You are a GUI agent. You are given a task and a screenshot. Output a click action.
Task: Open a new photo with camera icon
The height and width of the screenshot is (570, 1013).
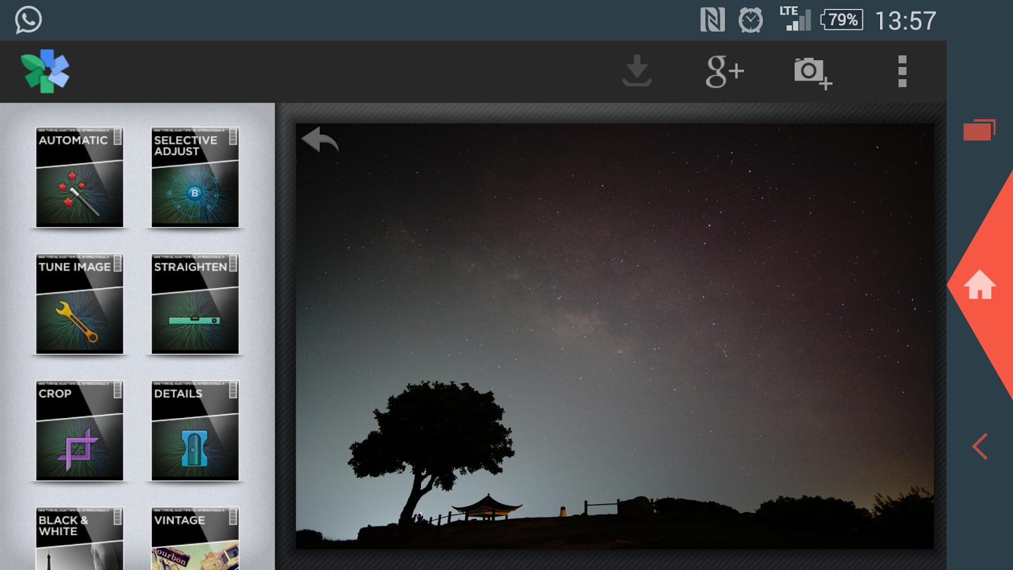[813, 73]
